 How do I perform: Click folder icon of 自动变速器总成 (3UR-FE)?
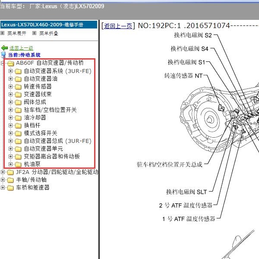click(18, 141)
